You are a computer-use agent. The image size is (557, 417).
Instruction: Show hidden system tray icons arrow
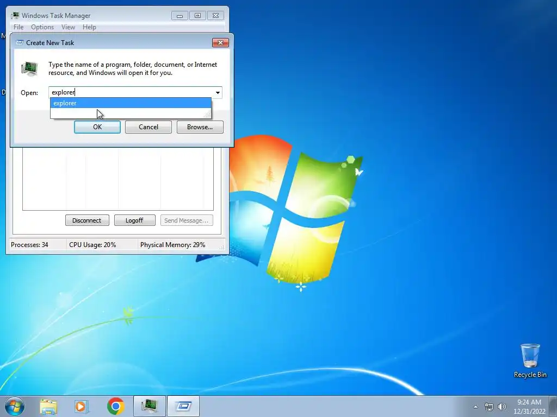click(475, 407)
